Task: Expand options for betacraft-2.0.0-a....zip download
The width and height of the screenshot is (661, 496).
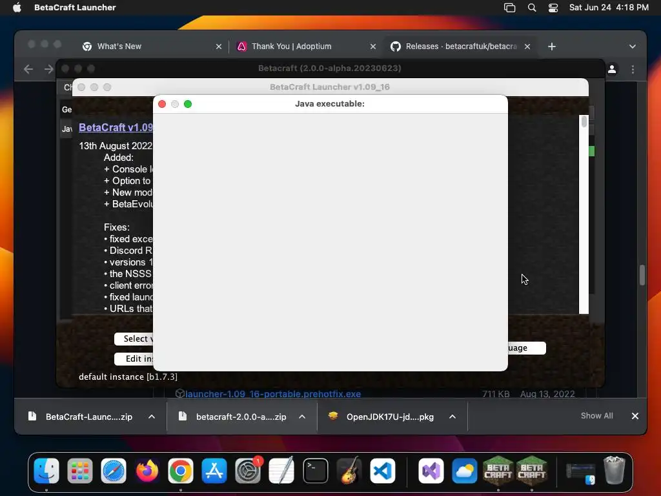Action: [302, 417]
